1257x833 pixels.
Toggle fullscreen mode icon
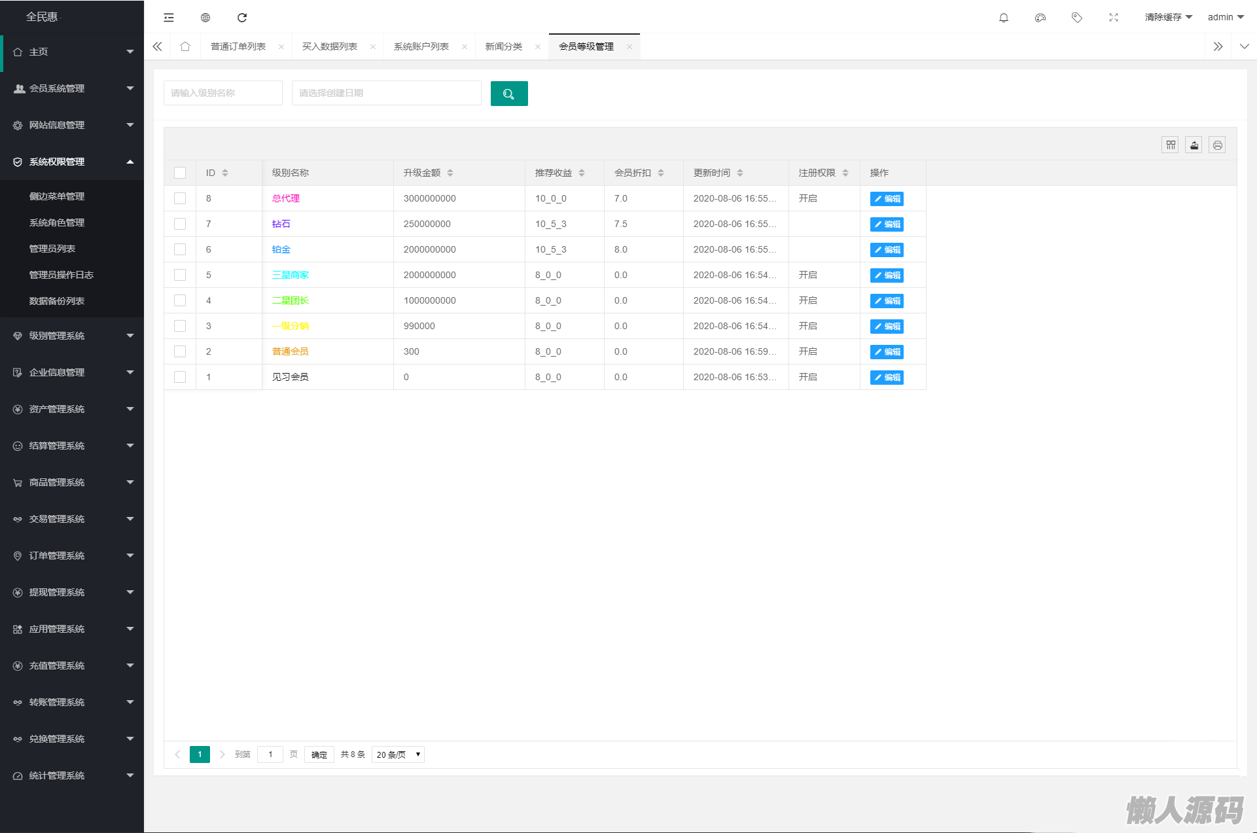click(1113, 18)
